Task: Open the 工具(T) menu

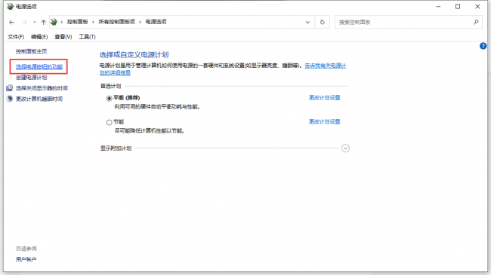Action: tap(87, 37)
